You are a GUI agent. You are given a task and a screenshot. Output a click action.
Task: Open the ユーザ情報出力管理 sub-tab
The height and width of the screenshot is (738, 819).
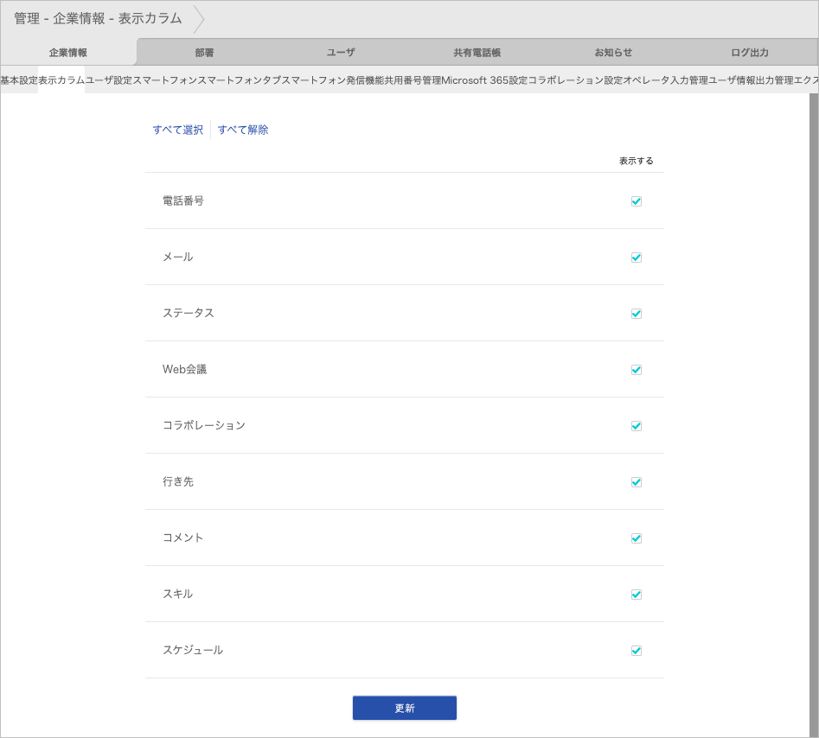point(751,80)
